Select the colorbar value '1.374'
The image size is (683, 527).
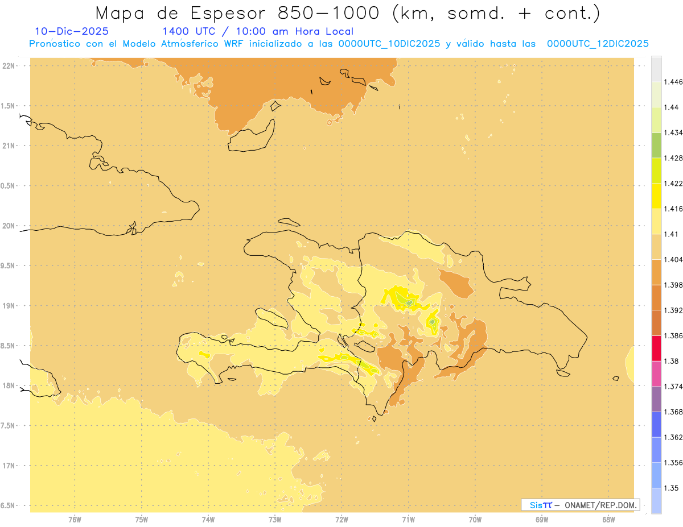tap(674, 386)
